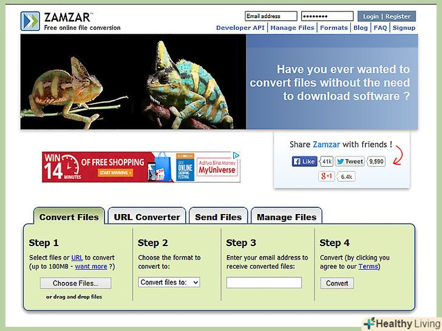Click the MyUniverse logo in ad
442x331 pixels.
click(x=217, y=167)
